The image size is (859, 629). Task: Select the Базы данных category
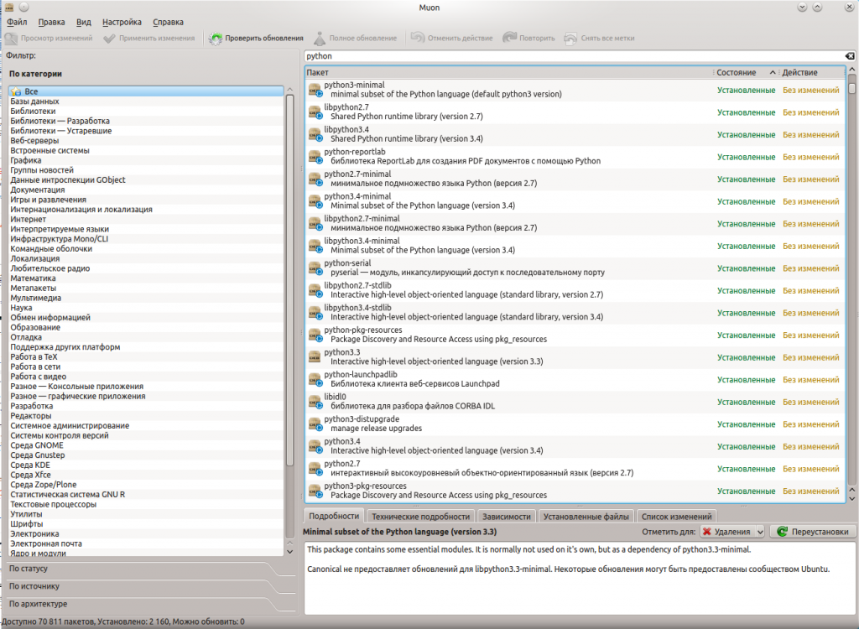point(146,101)
